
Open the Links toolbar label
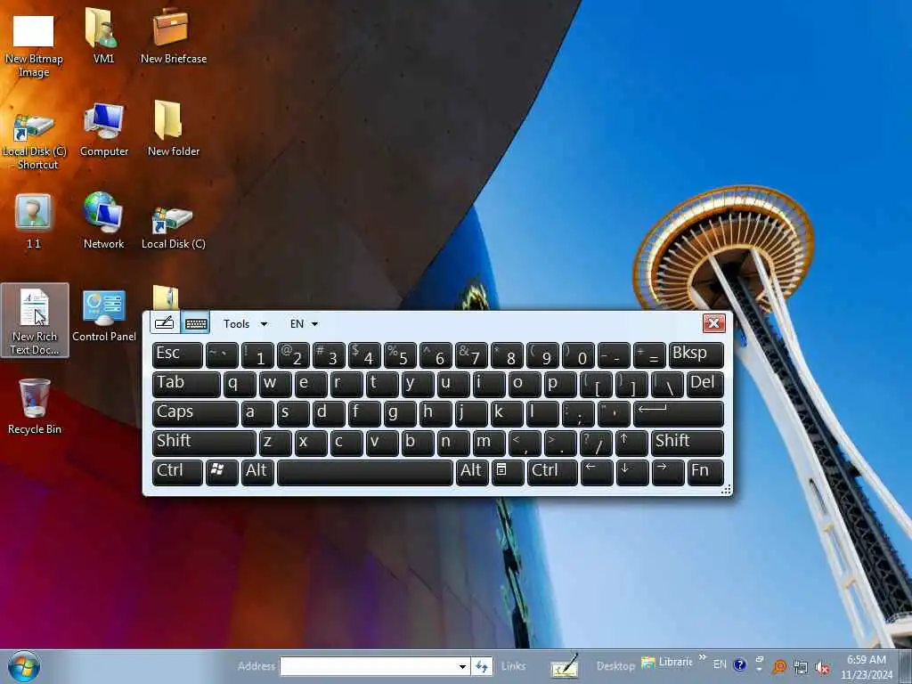click(x=514, y=666)
